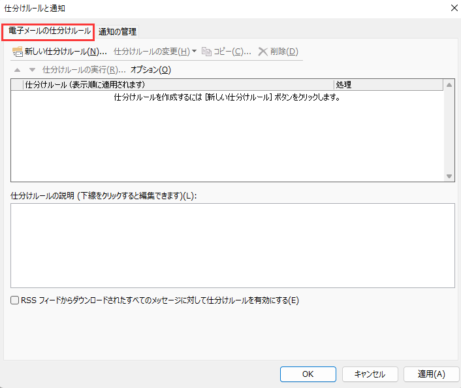Click the 処理 column header

pos(389,85)
